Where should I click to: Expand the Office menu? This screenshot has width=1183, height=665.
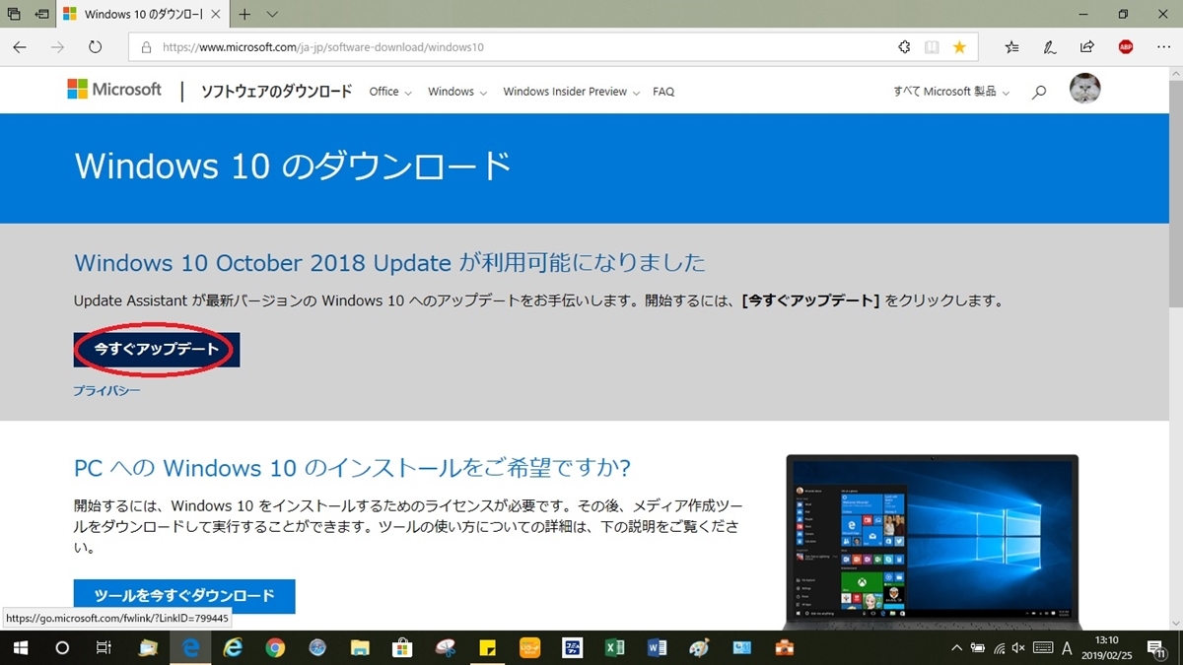click(x=390, y=92)
